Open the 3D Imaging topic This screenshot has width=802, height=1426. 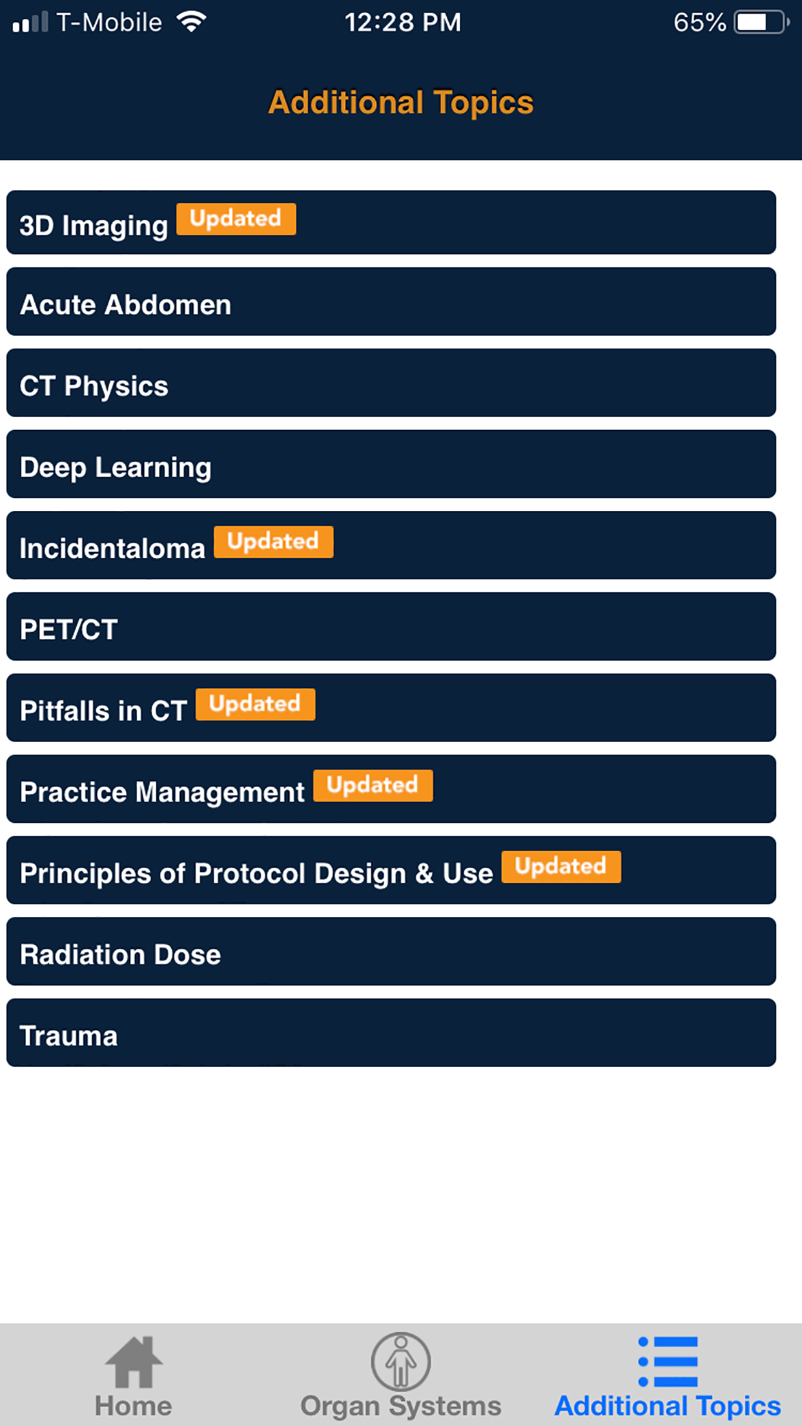(x=94, y=225)
